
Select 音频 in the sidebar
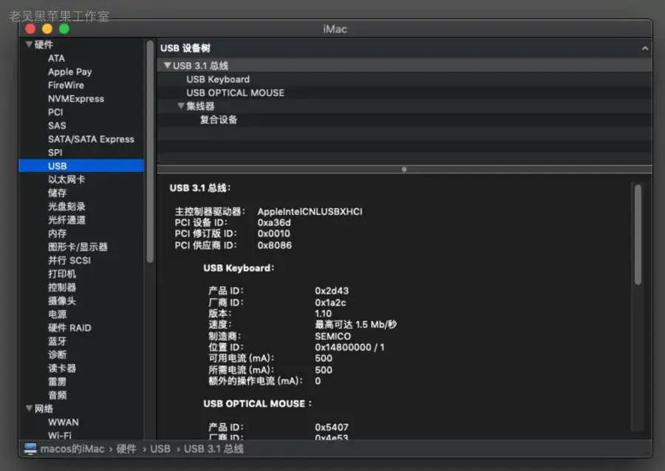point(57,395)
